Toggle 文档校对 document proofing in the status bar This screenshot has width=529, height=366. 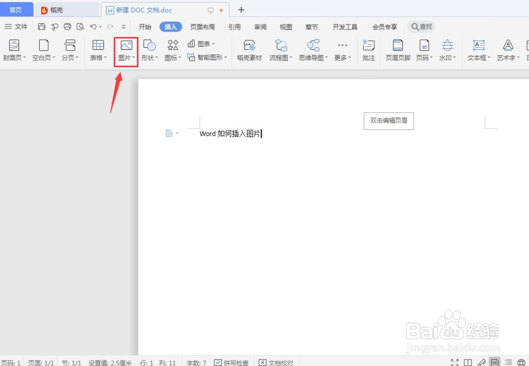point(276,362)
